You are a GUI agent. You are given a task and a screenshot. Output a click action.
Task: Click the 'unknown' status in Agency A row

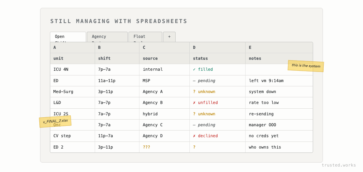217,91
